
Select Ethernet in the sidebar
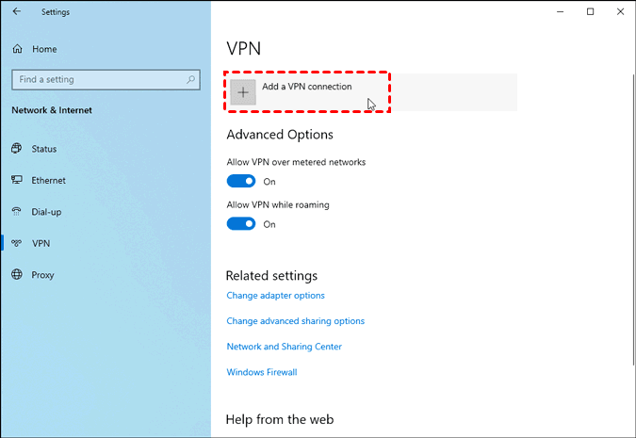48,180
